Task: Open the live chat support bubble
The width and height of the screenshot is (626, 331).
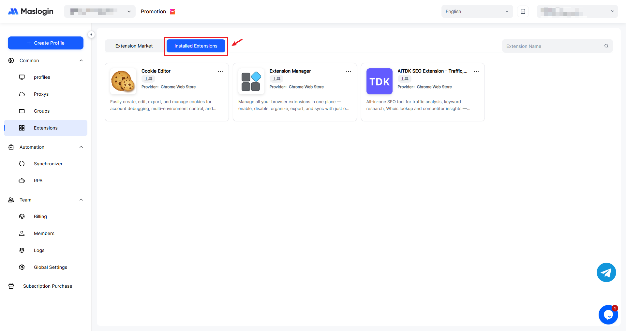Action: pyautogui.click(x=608, y=315)
